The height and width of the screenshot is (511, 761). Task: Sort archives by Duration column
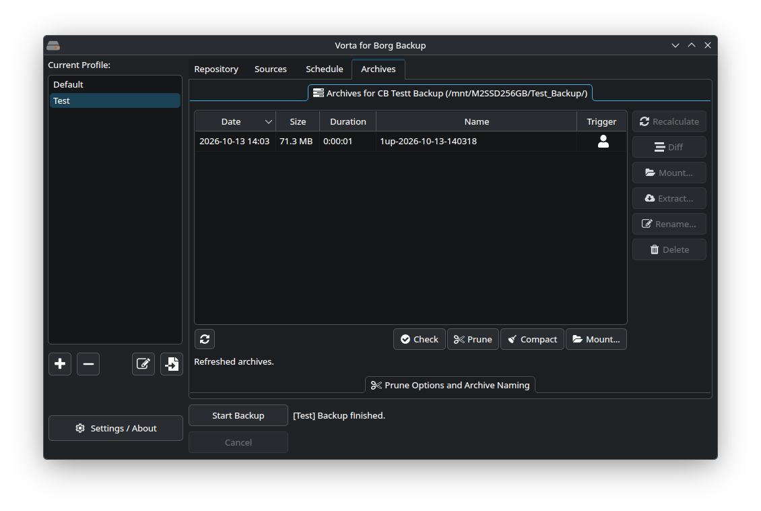[348, 121]
